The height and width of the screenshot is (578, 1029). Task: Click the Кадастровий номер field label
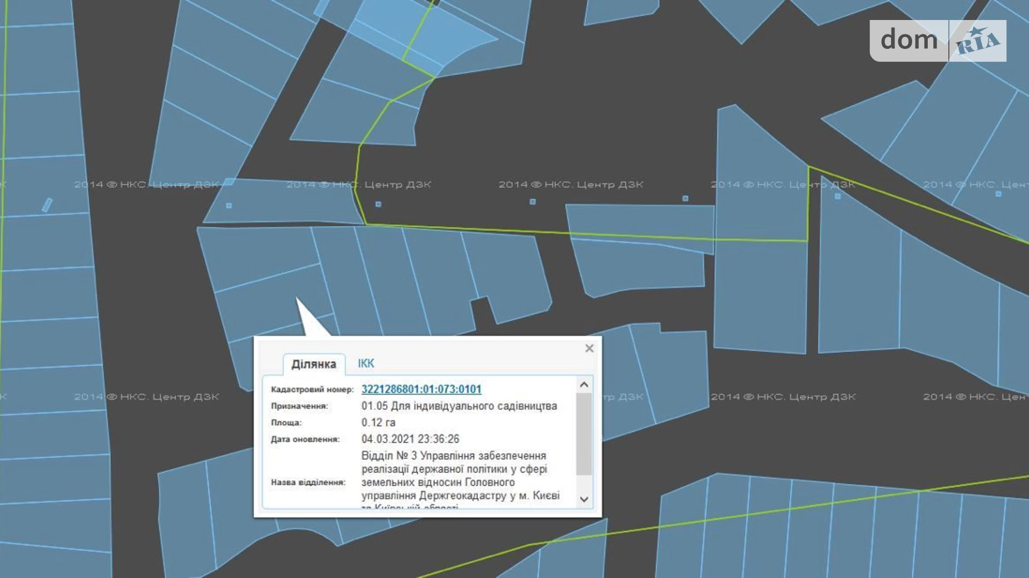click(312, 390)
